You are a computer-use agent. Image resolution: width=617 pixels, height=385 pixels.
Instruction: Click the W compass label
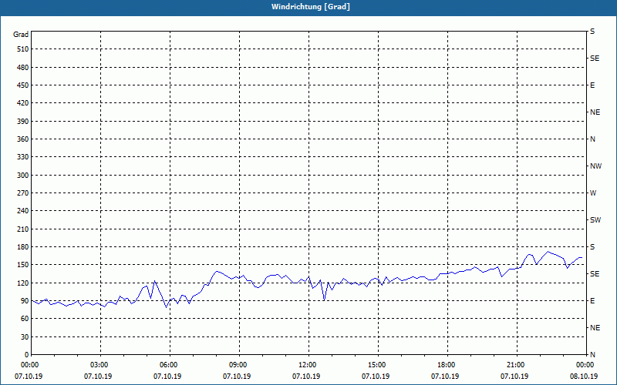[x=593, y=193]
